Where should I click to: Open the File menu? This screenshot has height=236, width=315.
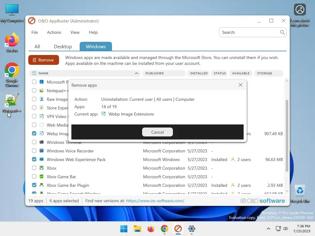(x=34, y=32)
